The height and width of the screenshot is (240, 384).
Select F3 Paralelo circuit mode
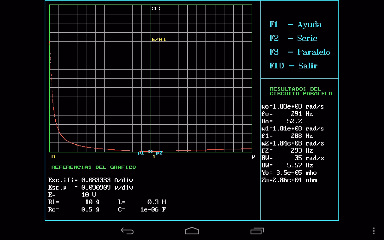[300, 52]
